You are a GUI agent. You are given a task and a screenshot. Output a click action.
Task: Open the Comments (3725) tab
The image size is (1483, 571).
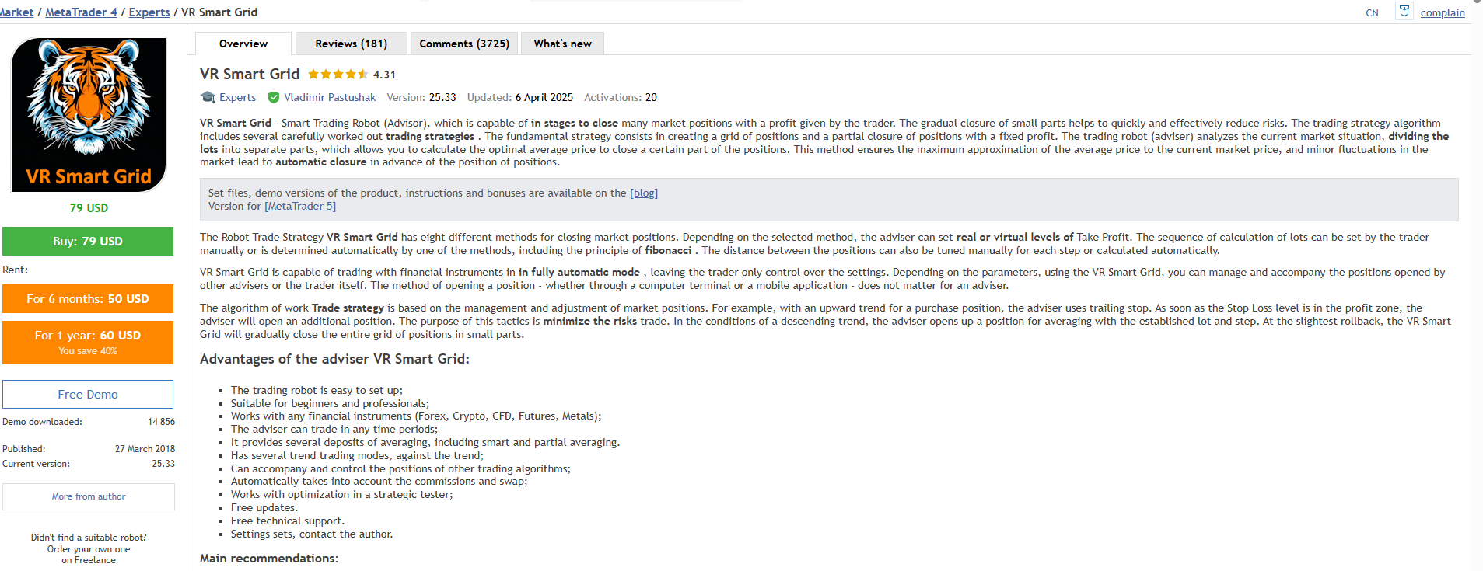click(x=464, y=44)
